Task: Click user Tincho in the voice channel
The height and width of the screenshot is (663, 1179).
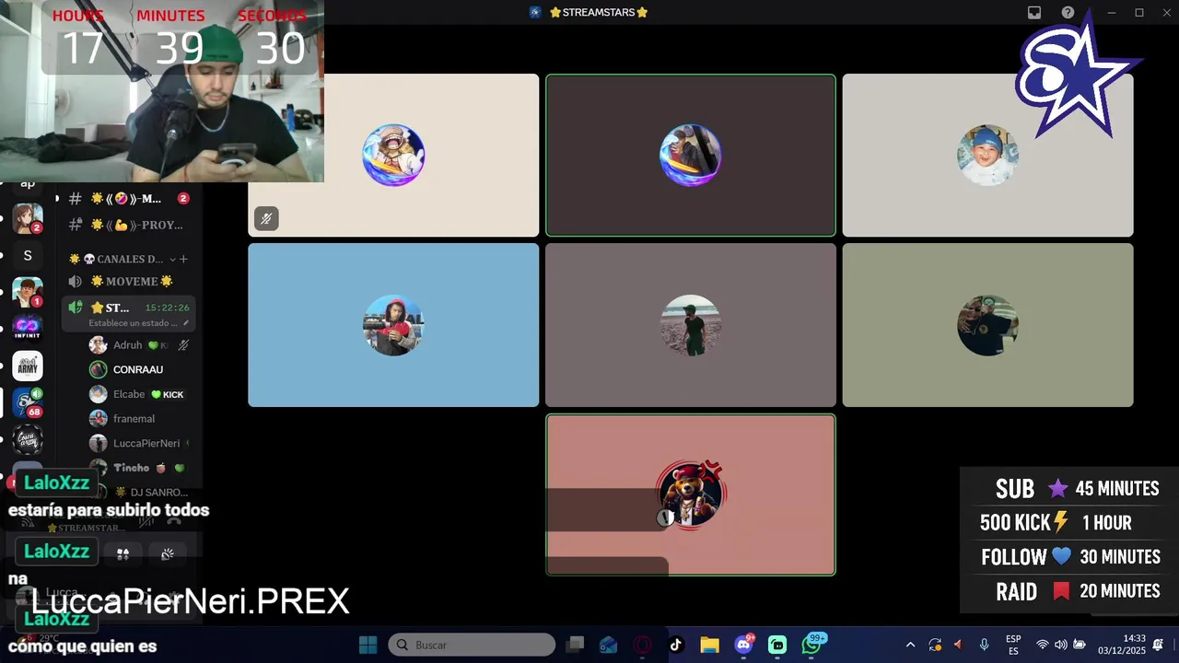Action: [140, 468]
